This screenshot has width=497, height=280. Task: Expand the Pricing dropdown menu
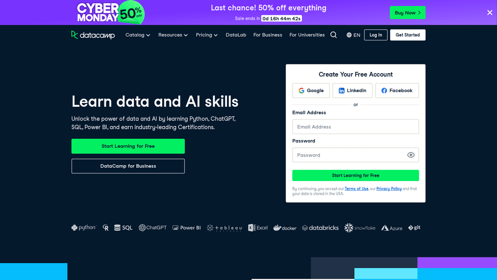click(207, 35)
